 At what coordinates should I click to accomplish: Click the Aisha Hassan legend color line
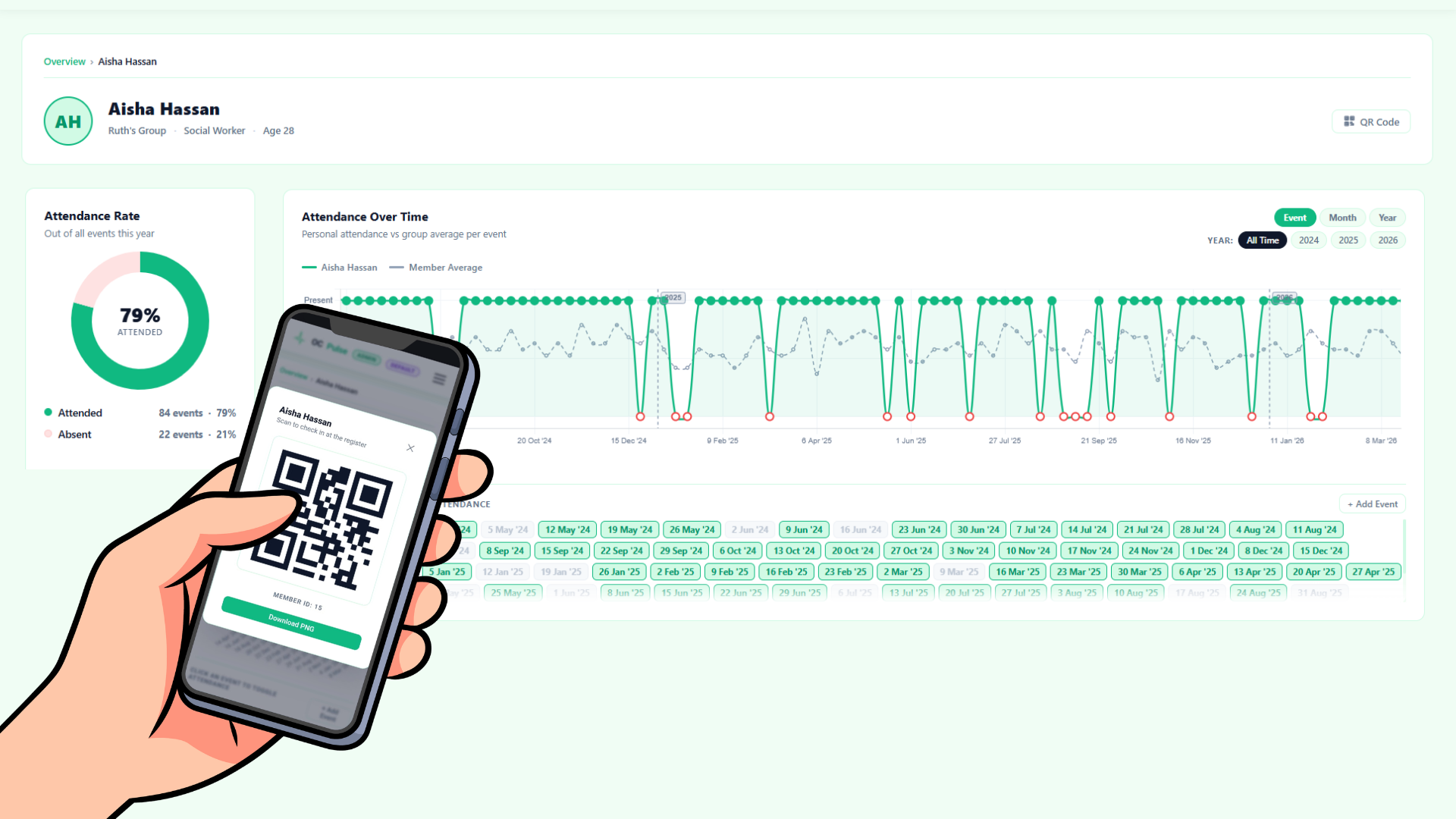pyautogui.click(x=309, y=268)
